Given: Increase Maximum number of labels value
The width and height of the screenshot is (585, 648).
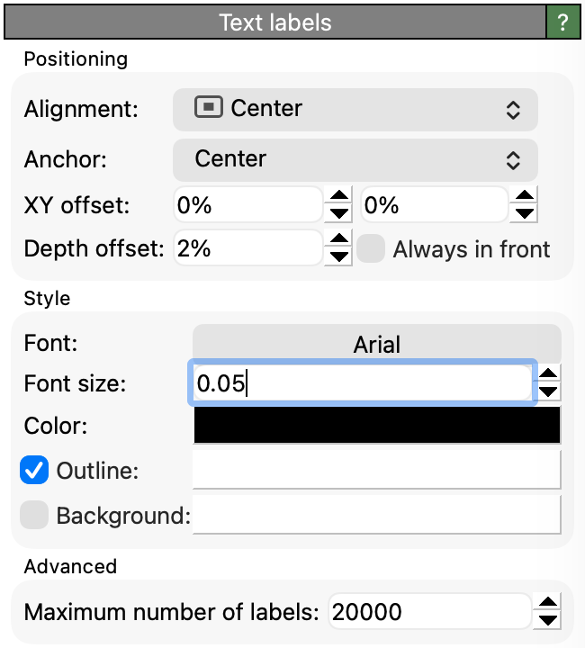Looking at the screenshot, I should pyautogui.click(x=548, y=602).
